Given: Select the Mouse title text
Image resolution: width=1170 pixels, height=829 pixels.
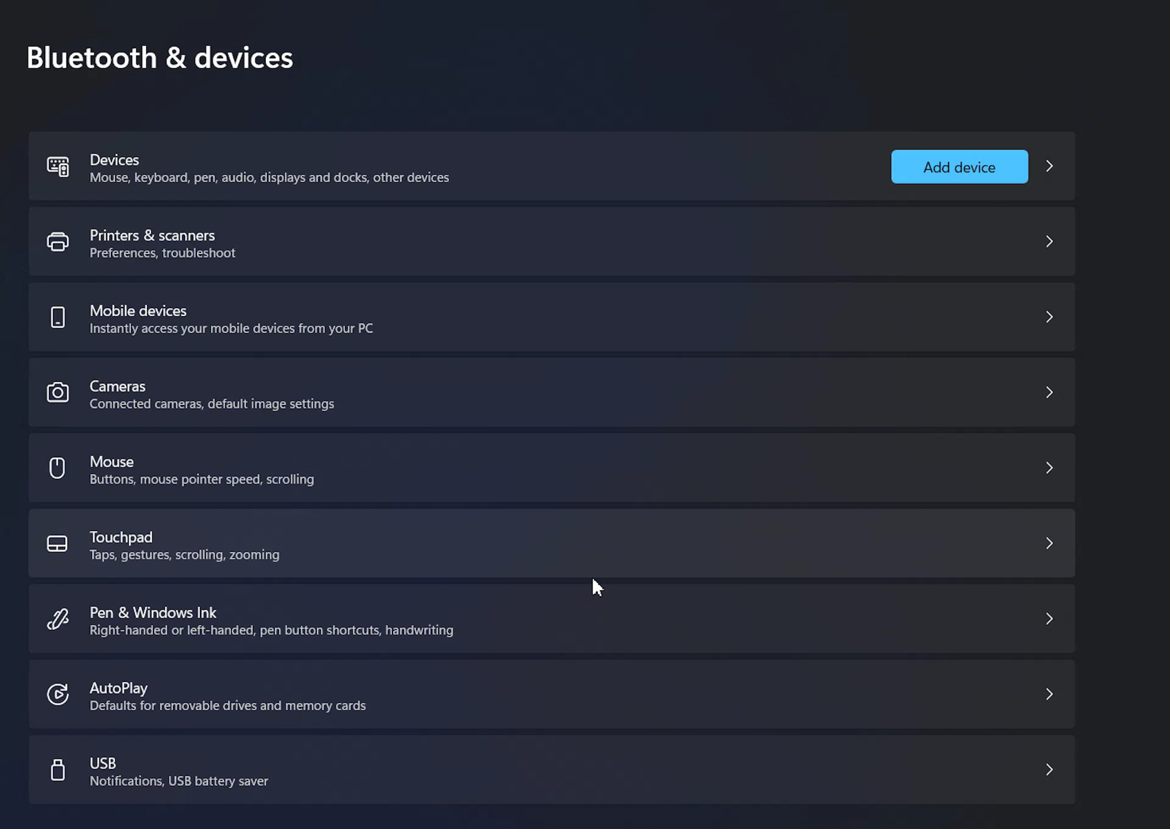Looking at the screenshot, I should tap(112, 462).
